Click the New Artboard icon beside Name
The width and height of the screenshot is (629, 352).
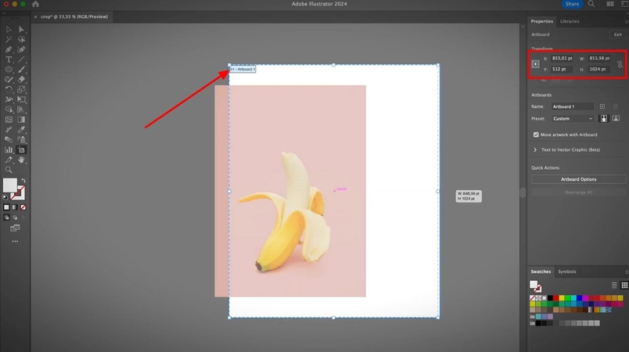[x=602, y=106]
